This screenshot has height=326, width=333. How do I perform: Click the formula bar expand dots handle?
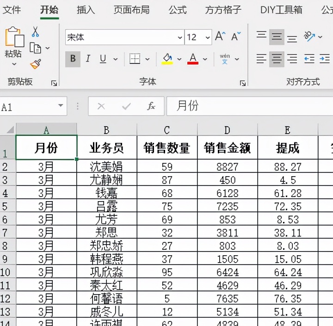pyautogui.click(x=78, y=106)
